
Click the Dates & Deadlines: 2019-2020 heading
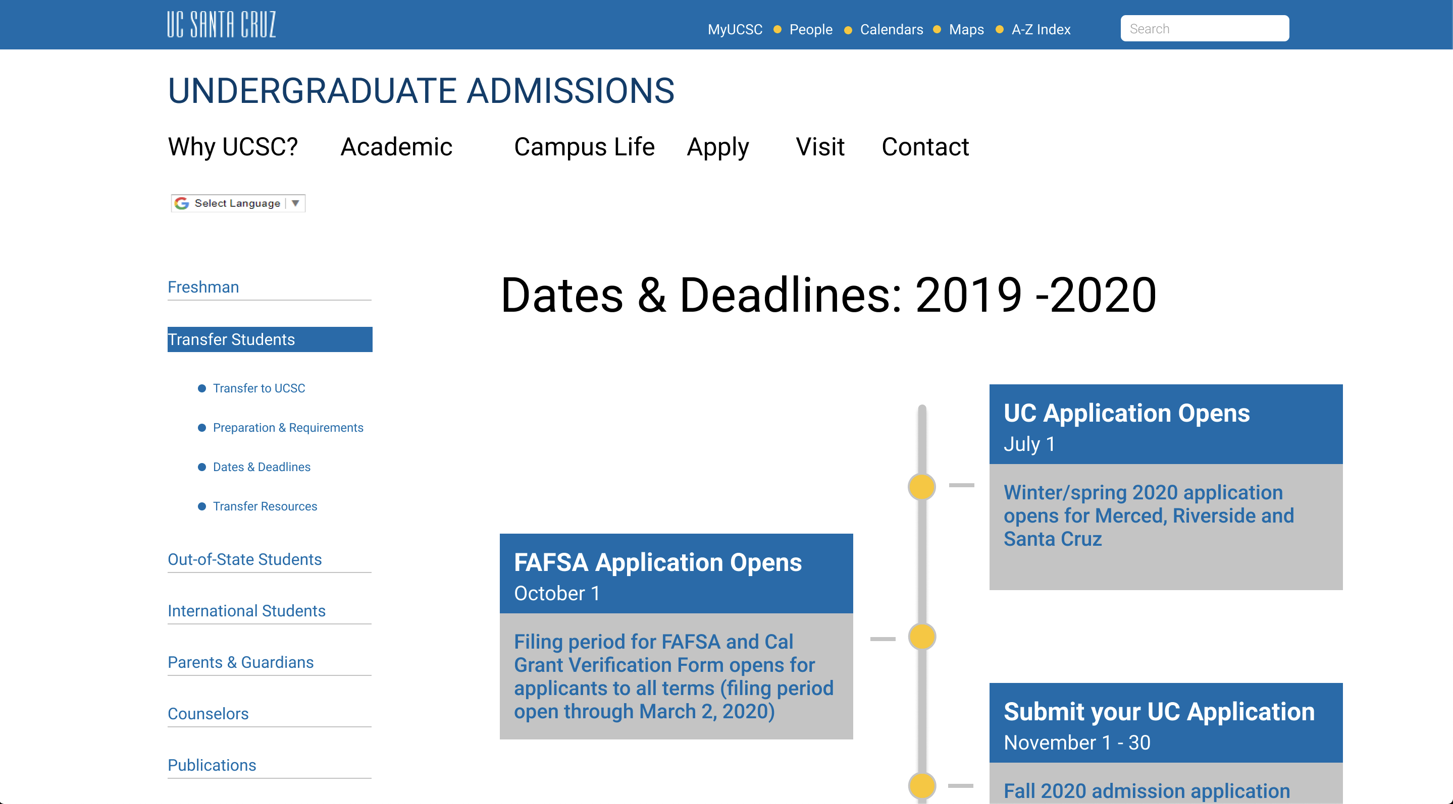(828, 295)
